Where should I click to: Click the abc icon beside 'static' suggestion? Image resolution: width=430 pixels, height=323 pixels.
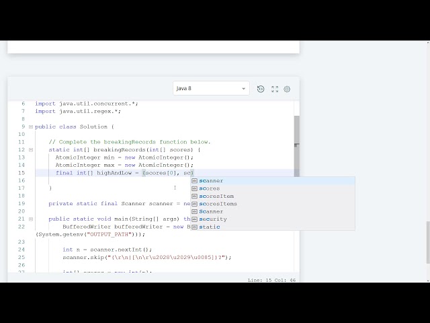(x=194, y=227)
